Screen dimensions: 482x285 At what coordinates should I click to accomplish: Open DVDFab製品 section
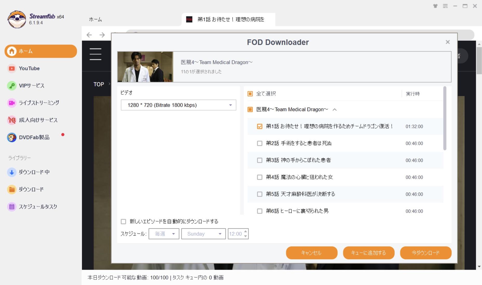pos(29,137)
